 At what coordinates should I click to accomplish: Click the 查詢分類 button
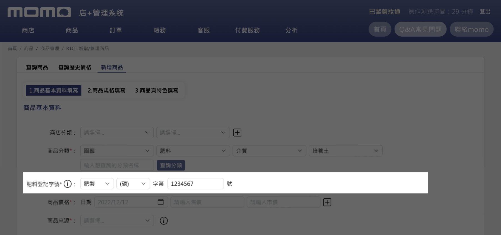pyautogui.click(x=171, y=165)
